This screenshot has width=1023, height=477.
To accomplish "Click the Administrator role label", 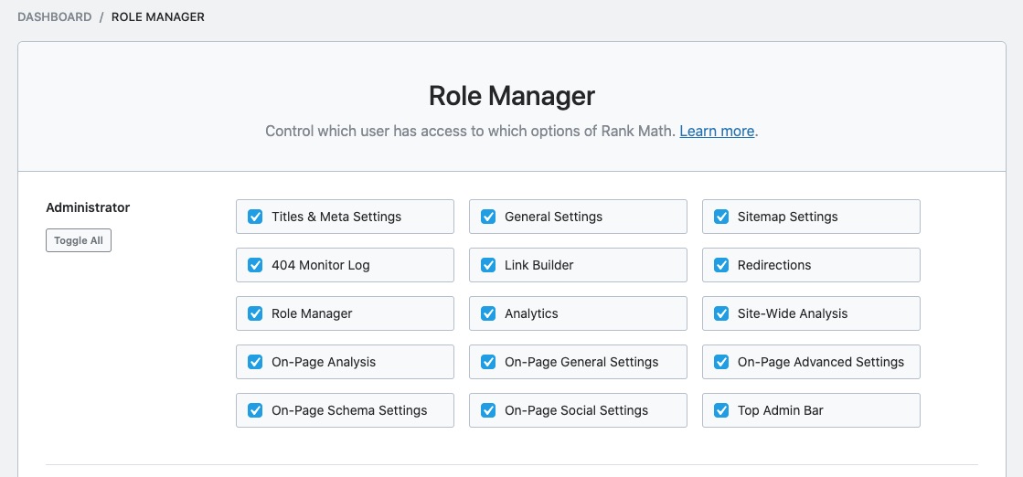I will [88, 207].
